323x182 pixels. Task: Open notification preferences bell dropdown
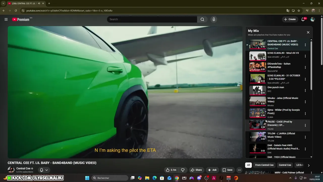click(44, 170)
